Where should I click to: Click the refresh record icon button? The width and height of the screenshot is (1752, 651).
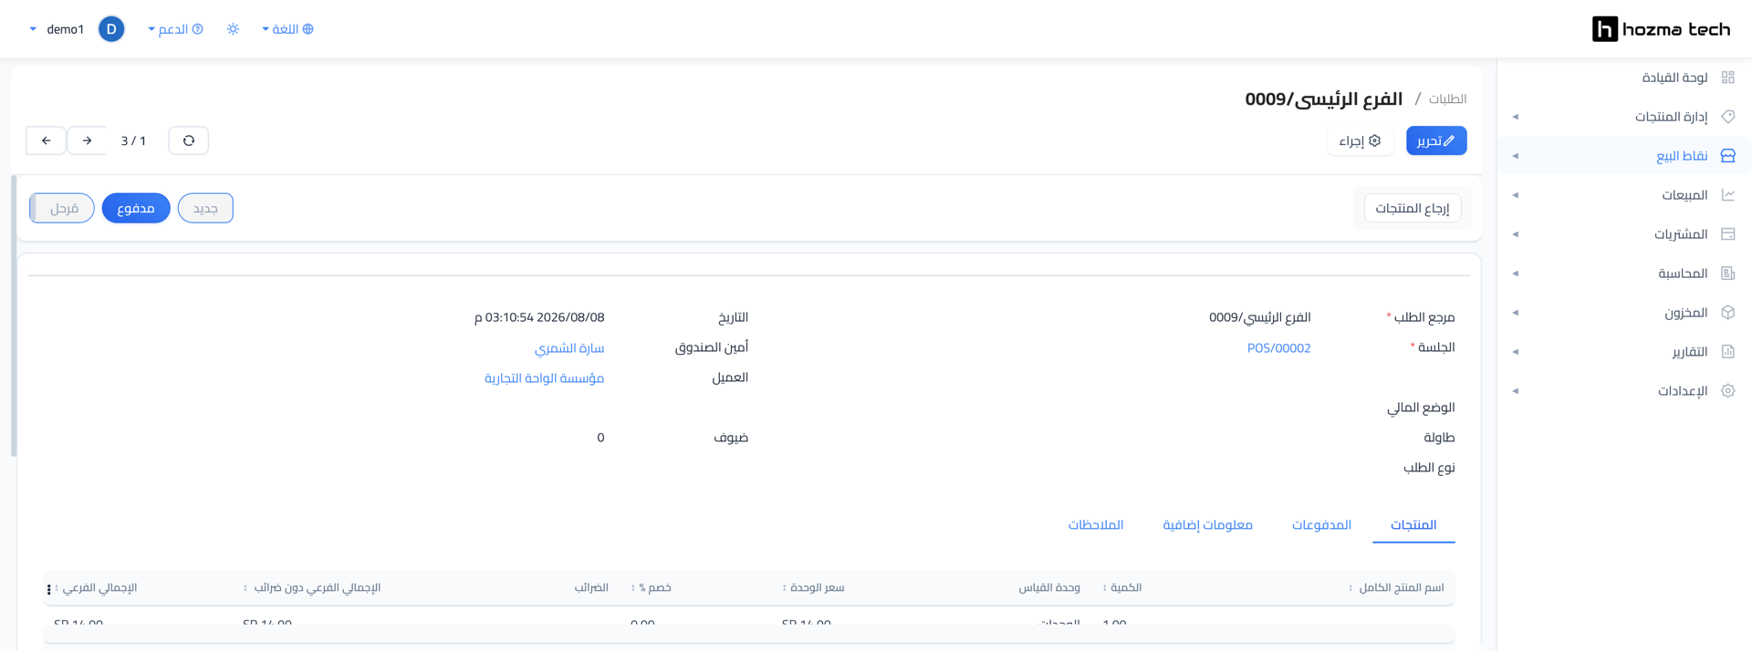189,140
